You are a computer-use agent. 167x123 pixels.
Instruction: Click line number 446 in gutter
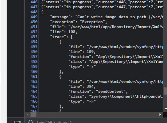[x=34, y=2]
